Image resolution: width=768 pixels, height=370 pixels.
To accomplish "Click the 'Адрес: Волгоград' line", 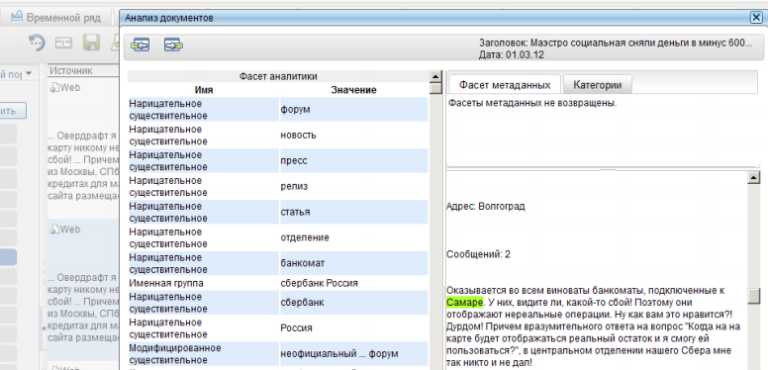I will [485, 206].
